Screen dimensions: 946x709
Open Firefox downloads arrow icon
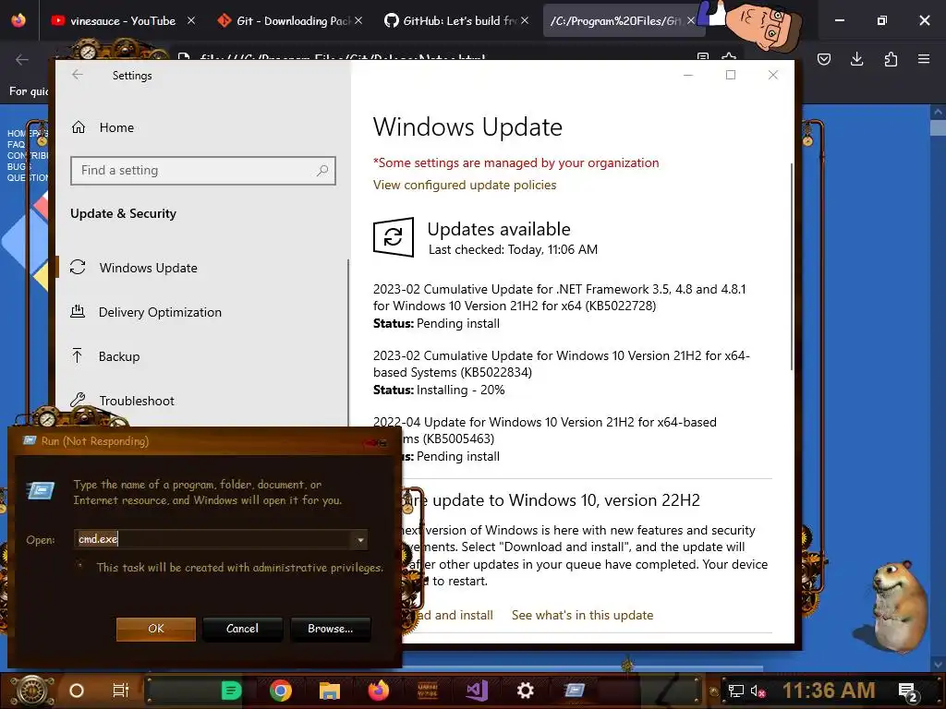[x=856, y=59]
